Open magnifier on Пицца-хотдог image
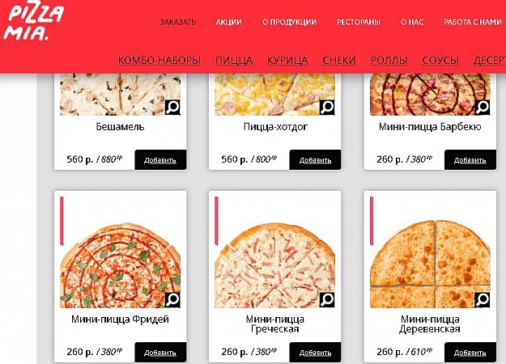This screenshot has width=506, height=364. pos(327,107)
